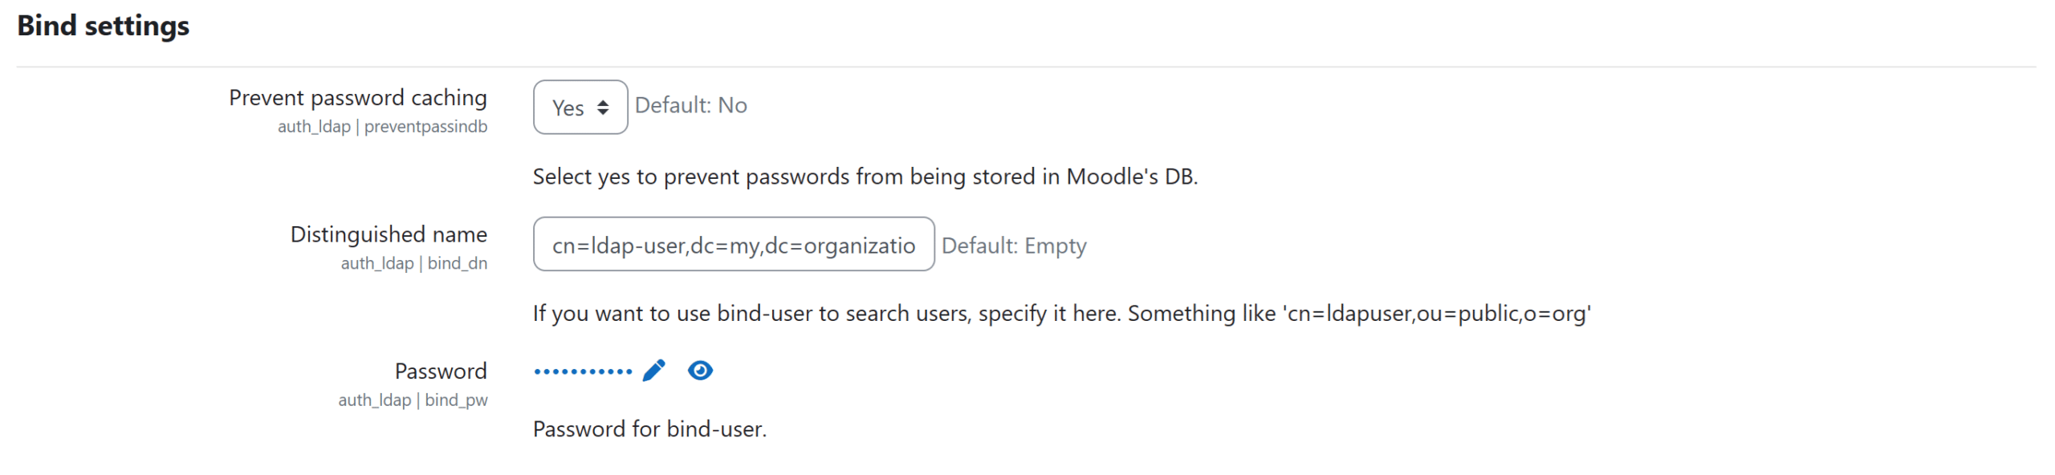This screenshot has width=2055, height=475.
Task: Click the 'Default: No' text
Action: point(690,105)
